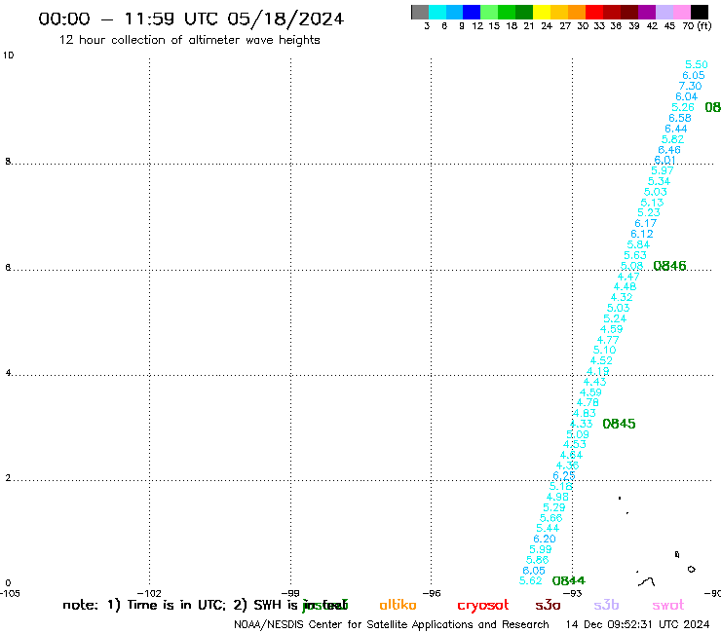
Task: Click the 's3b' satellite legend label
Action: [606, 605]
